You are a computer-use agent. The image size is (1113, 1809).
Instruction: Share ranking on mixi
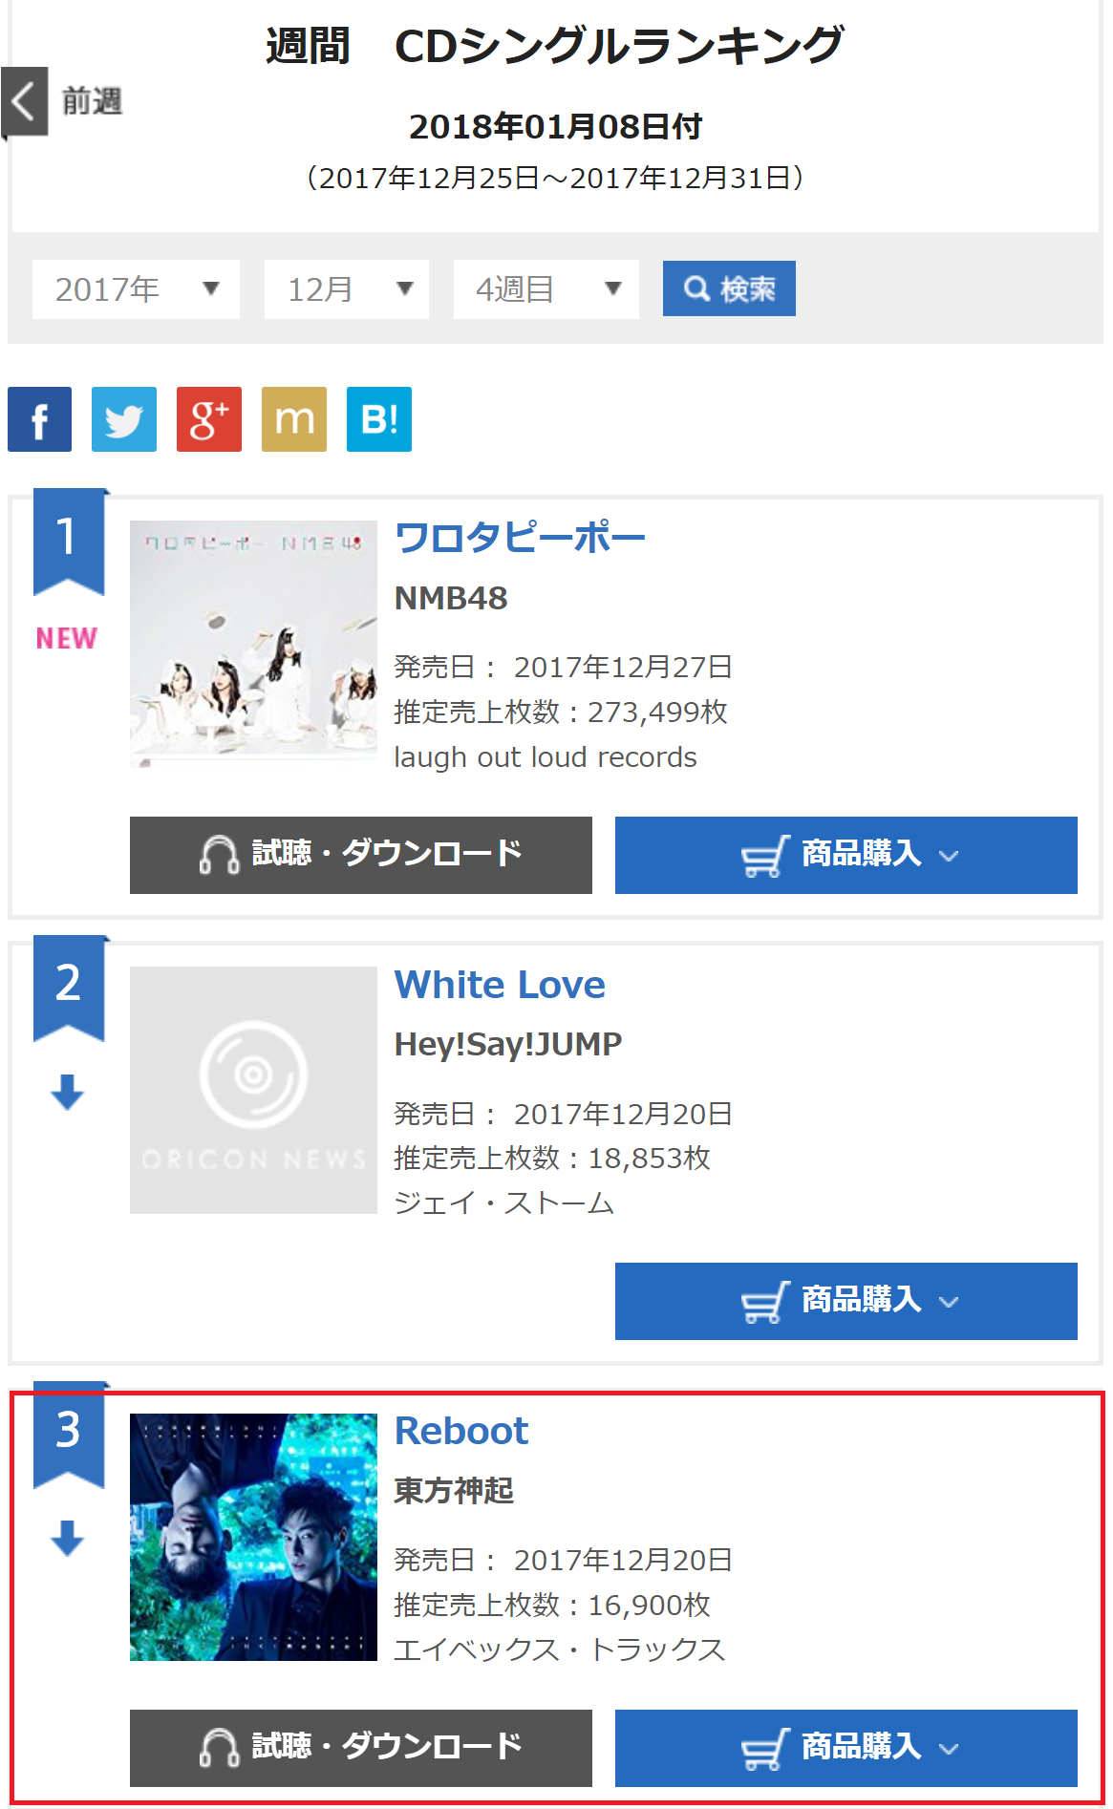pyautogui.click(x=294, y=419)
